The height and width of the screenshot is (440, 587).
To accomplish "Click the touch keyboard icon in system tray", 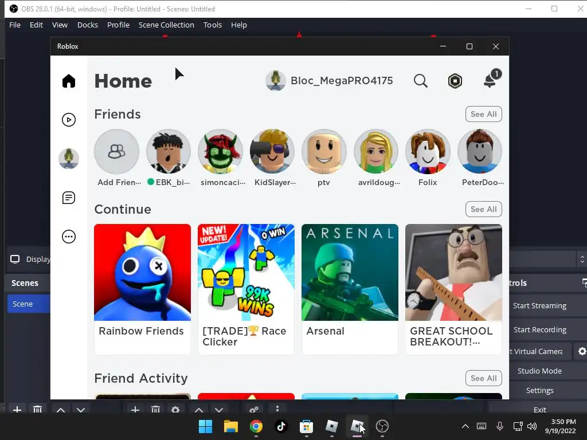I will pos(482,426).
